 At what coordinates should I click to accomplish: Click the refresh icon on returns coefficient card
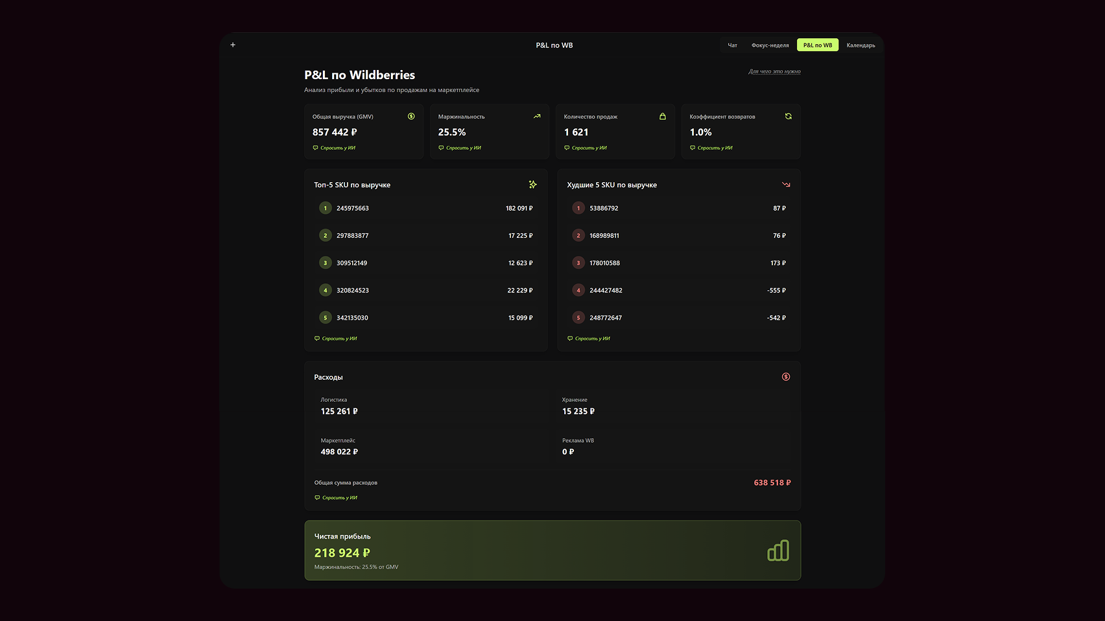(x=789, y=117)
